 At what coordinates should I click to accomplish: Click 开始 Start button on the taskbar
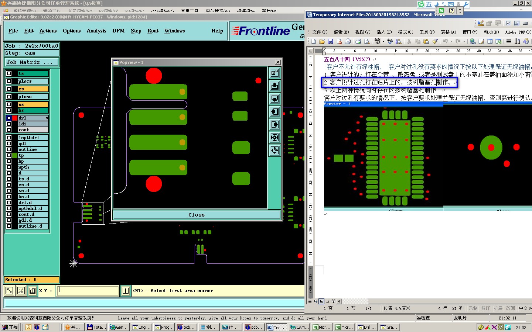pyautogui.click(x=10, y=327)
